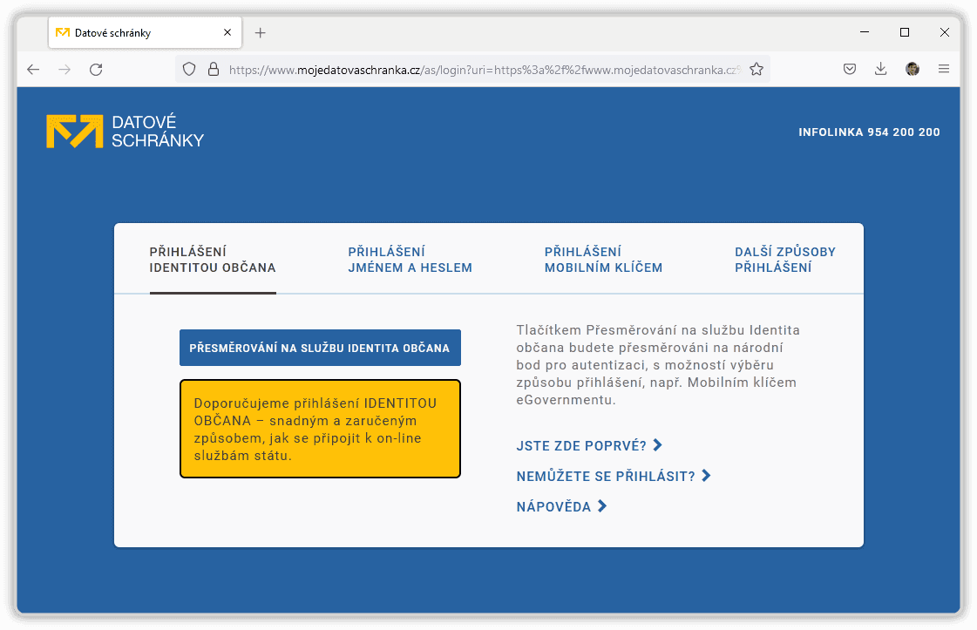Go back using the browser back arrow
This screenshot has height=630, width=977.
(x=34, y=69)
